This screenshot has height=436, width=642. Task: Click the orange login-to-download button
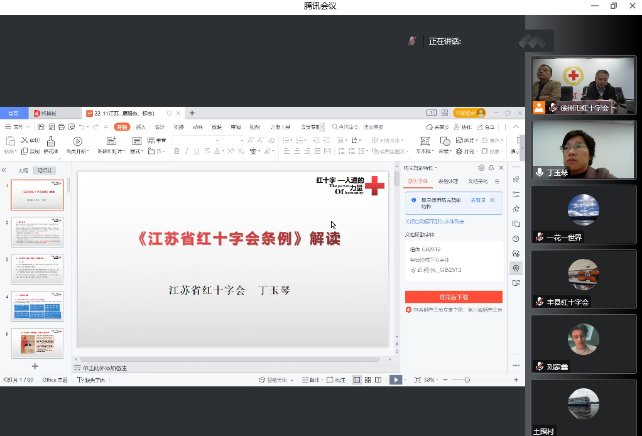pyautogui.click(x=453, y=297)
